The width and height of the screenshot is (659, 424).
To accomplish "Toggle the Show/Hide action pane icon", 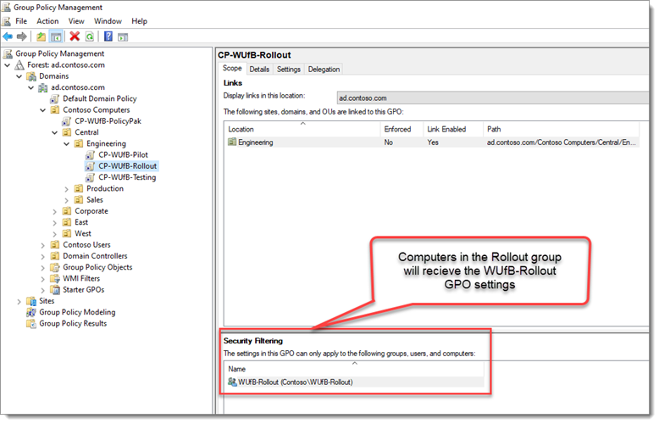I will coord(123,37).
